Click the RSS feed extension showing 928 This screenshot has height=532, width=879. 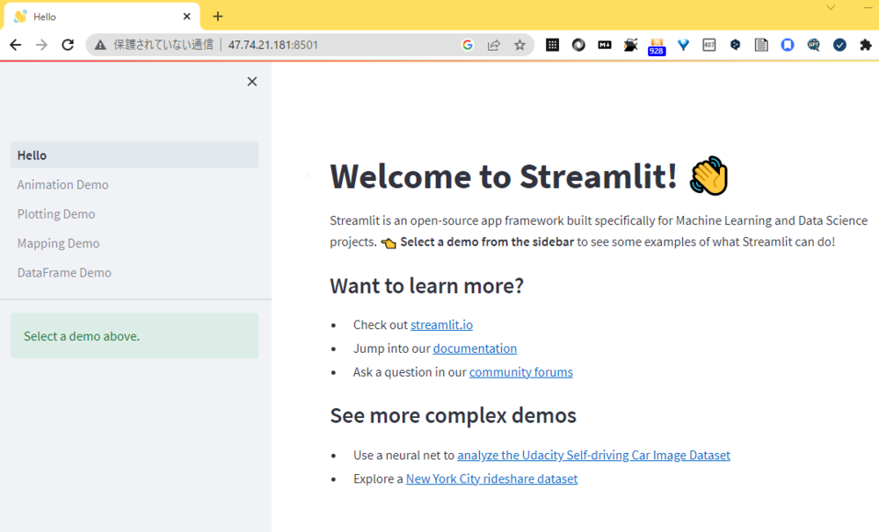(657, 46)
